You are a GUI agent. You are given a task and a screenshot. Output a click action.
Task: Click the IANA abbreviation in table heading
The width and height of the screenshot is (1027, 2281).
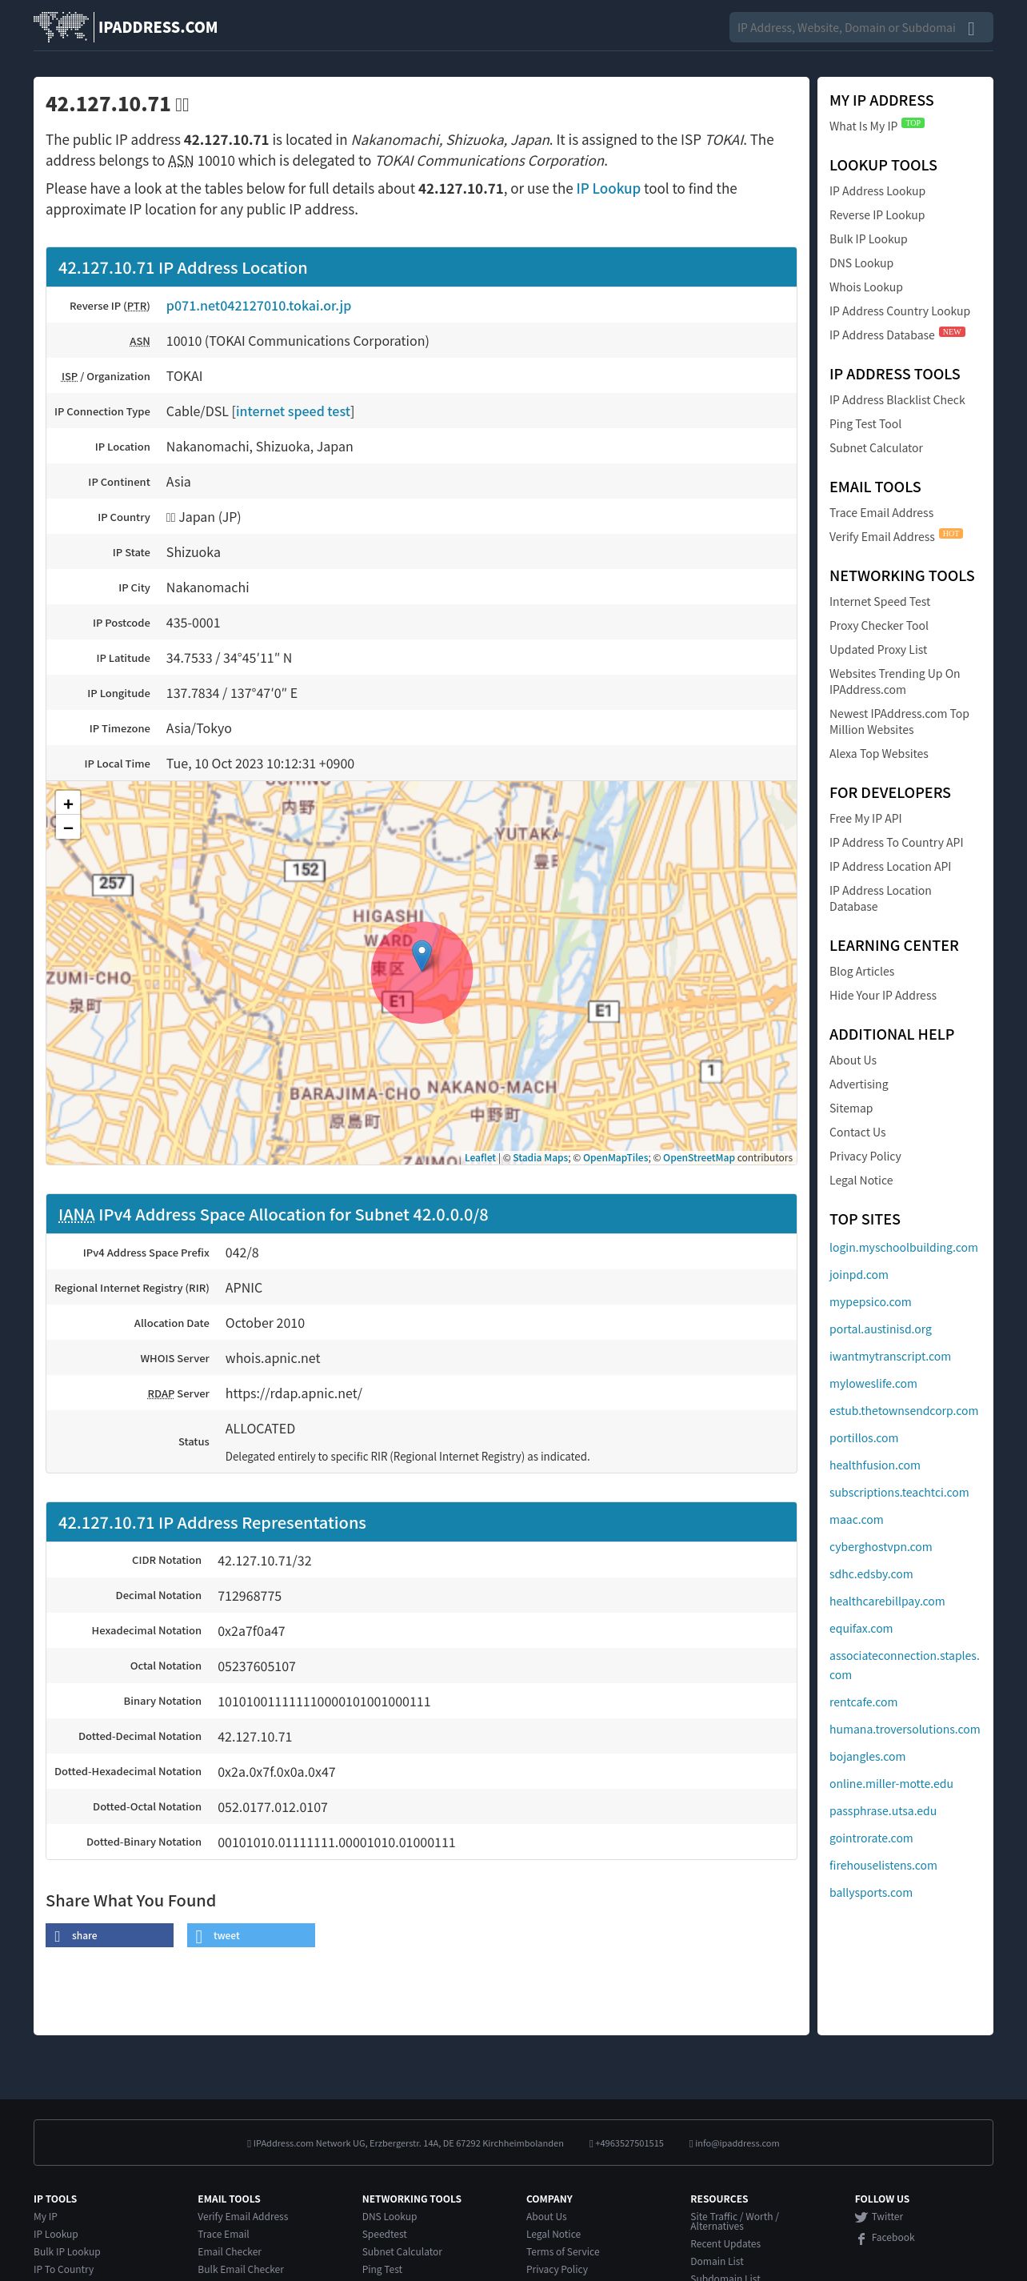coord(76,1215)
